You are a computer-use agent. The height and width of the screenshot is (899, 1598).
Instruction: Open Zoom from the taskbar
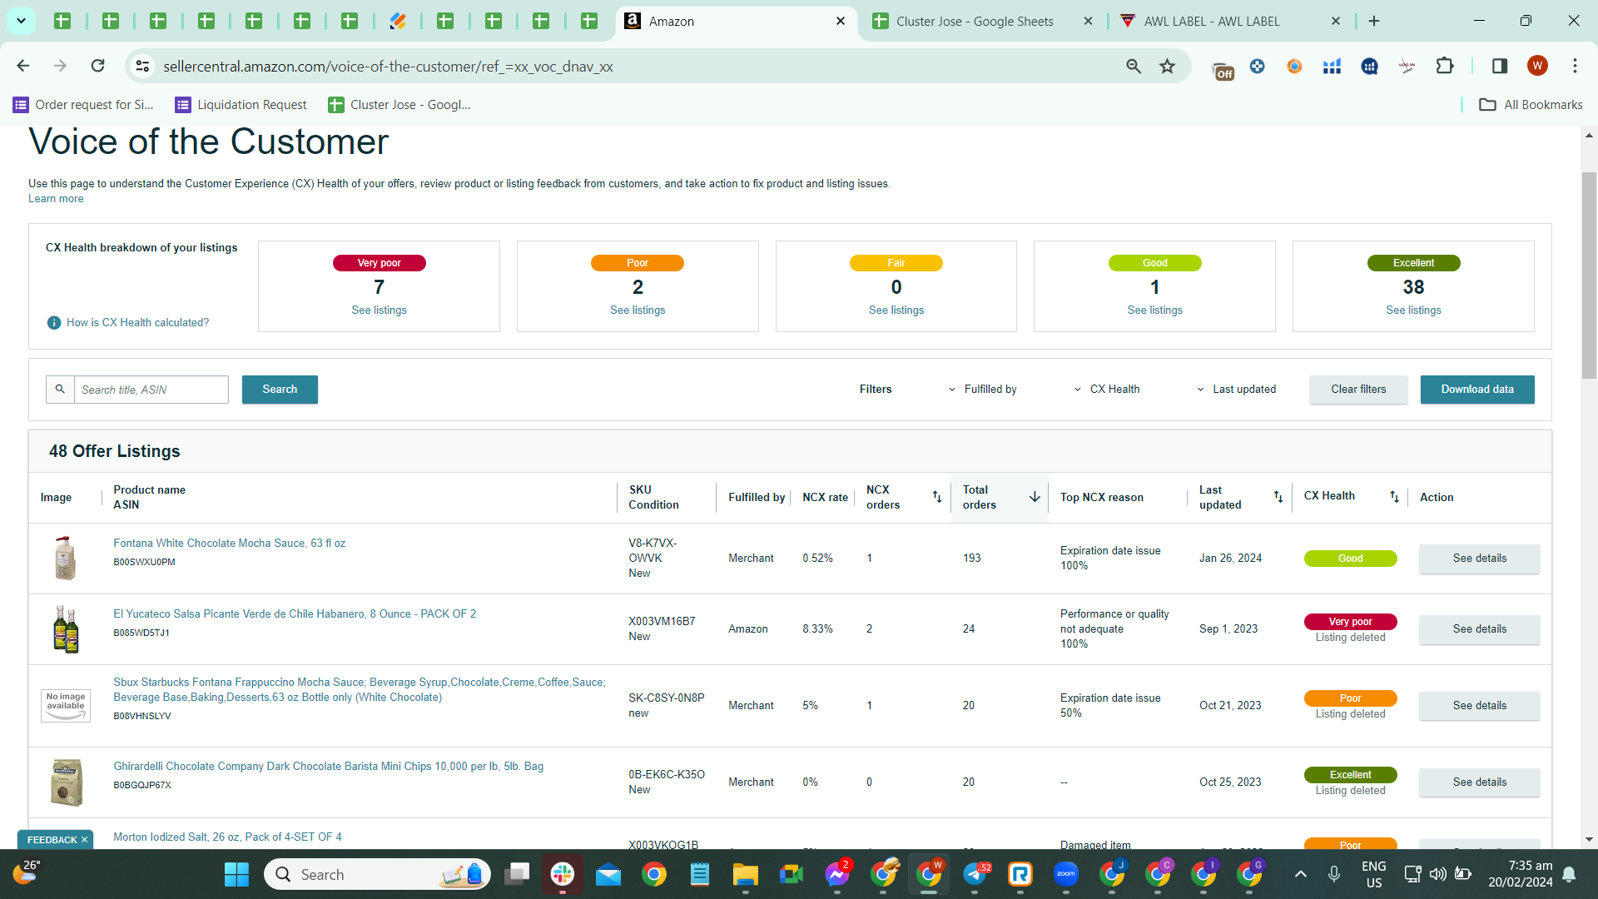(x=1066, y=874)
